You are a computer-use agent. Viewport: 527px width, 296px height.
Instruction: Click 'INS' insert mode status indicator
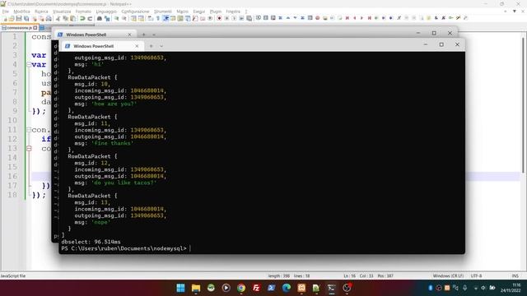[515, 276]
